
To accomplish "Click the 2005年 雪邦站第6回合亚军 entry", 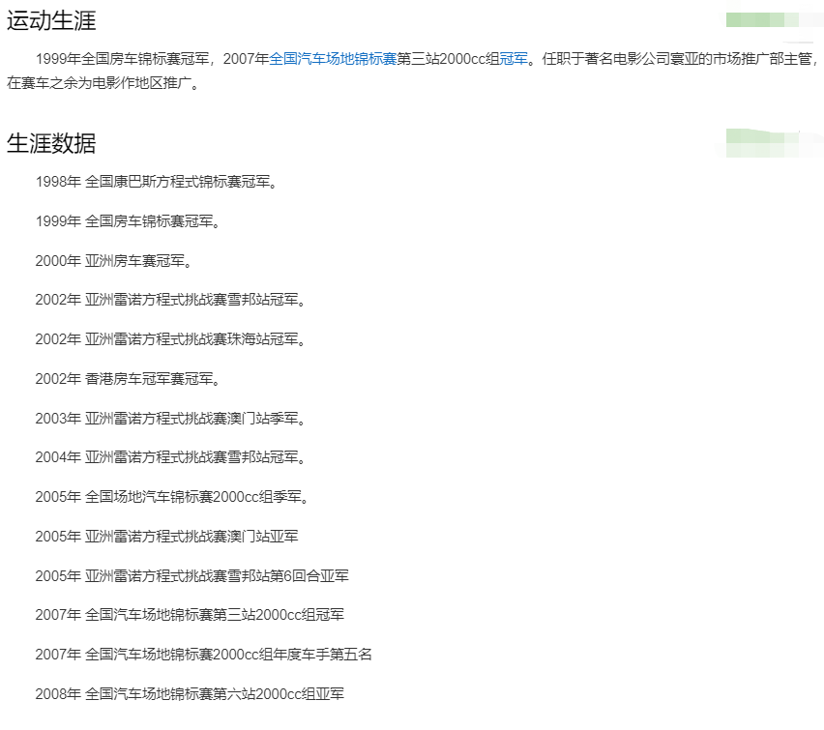I will [191, 576].
